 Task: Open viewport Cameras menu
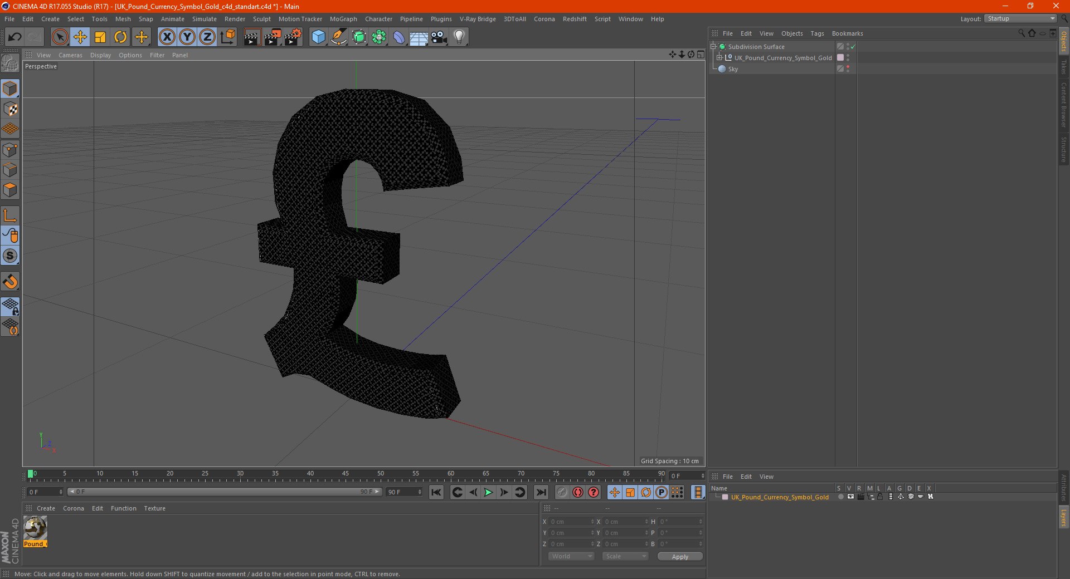pos(70,55)
